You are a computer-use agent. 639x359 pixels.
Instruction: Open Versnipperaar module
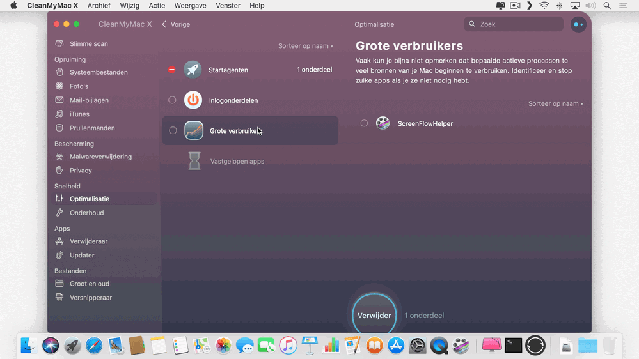[x=90, y=298]
